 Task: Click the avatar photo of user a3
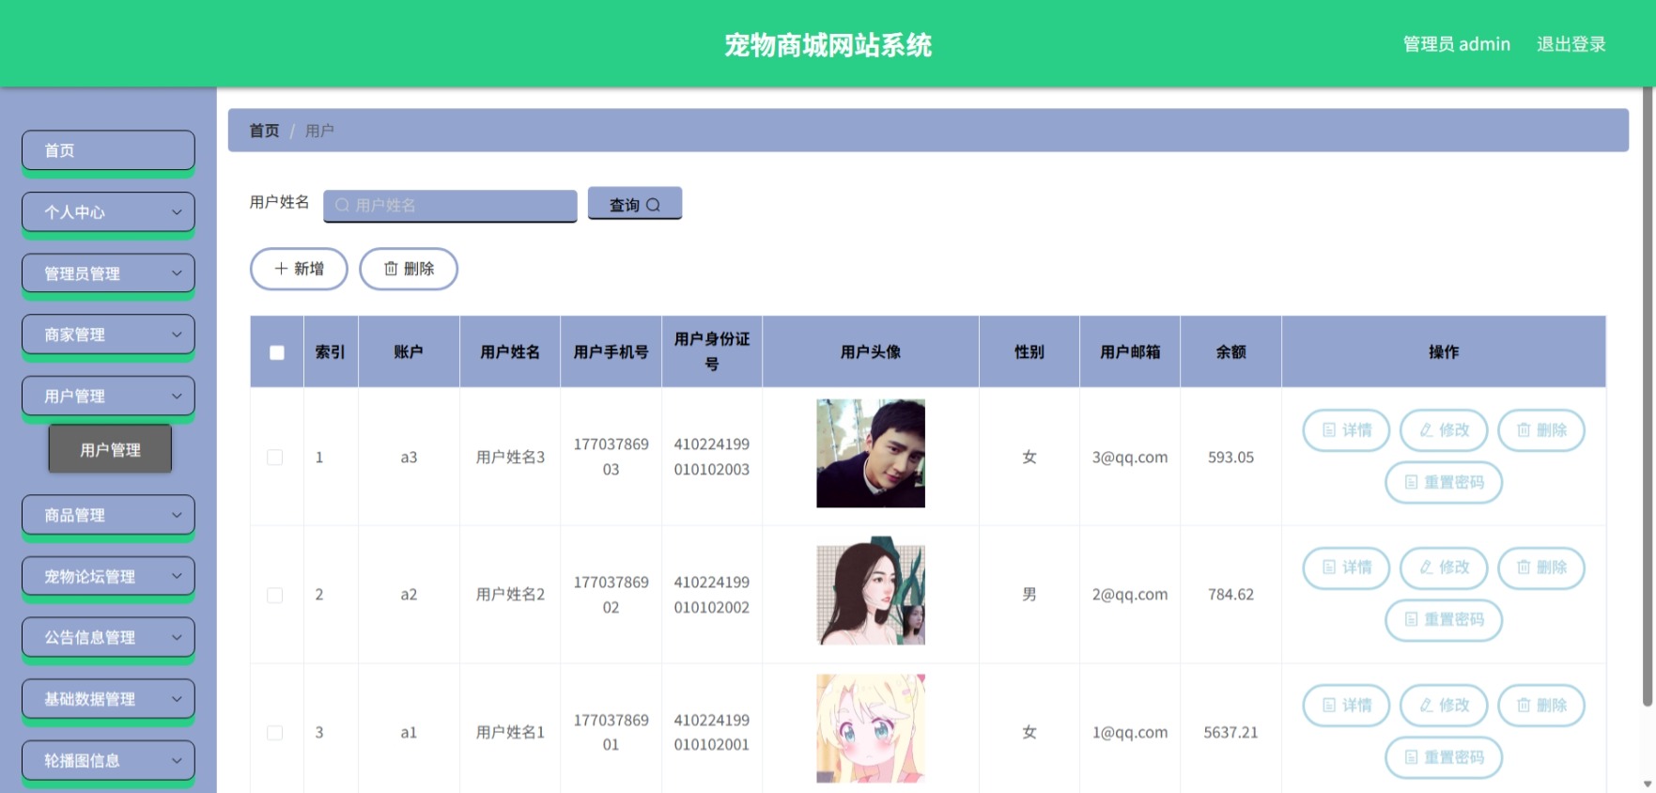871,454
